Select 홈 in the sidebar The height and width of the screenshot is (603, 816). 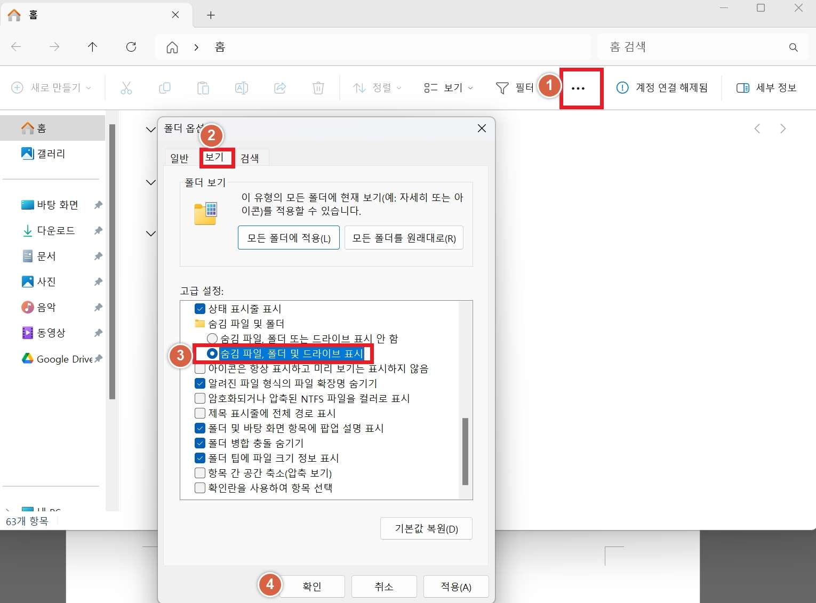click(x=53, y=128)
